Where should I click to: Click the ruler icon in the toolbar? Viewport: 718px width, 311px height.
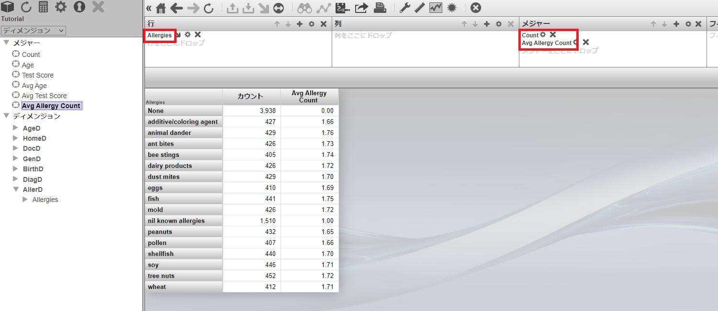click(x=420, y=8)
